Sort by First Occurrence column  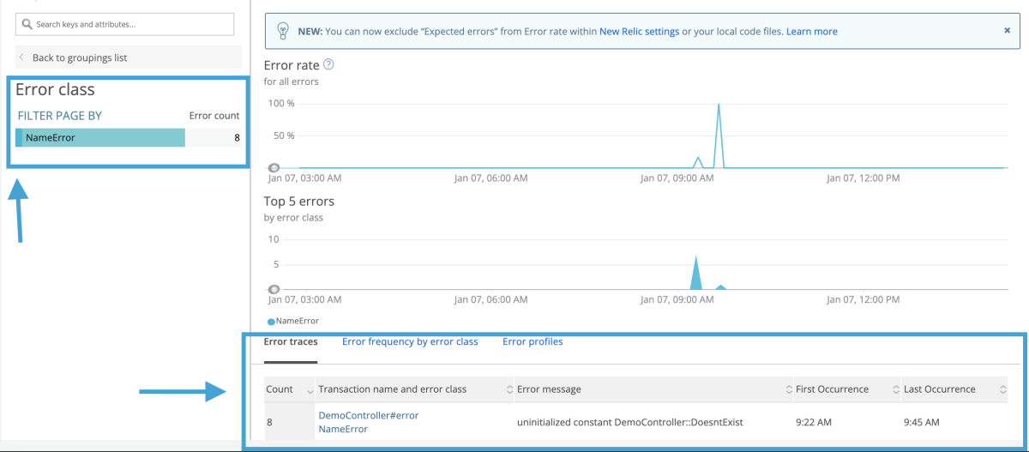[x=896, y=389]
